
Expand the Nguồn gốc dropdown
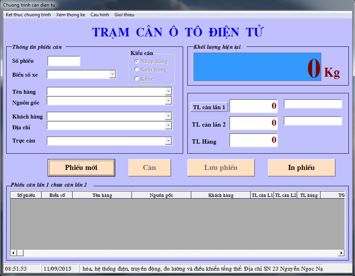click(x=168, y=101)
